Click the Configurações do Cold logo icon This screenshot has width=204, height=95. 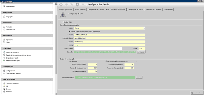click(63, 15)
